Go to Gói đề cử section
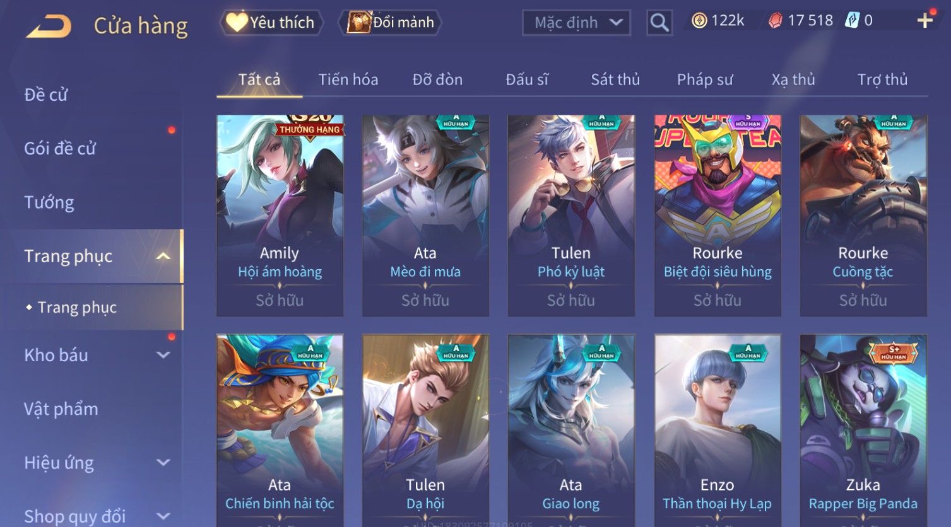This screenshot has width=951, height=527. tap(60, 149)
